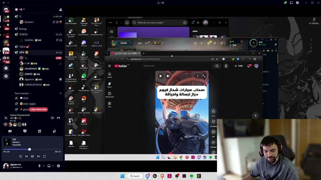Toggle Spotify shuffle

[20, 156]
